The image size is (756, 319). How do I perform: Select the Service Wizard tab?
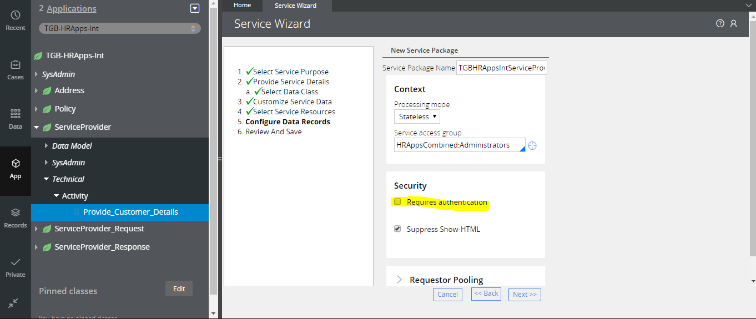point(296,6)
